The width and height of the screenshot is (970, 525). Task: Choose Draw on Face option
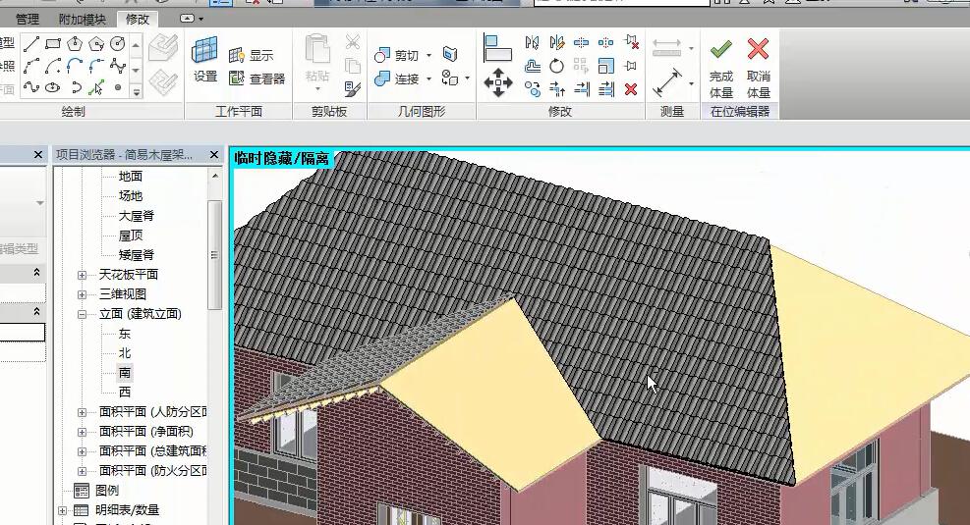[x=163, y=47]
